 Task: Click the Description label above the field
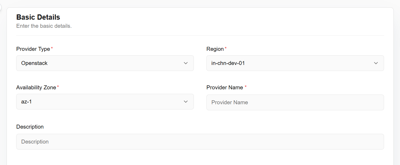click(30, 127)
